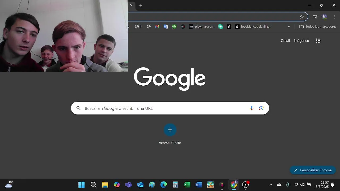Click the microphone in-use tray icon

point(288,185)
